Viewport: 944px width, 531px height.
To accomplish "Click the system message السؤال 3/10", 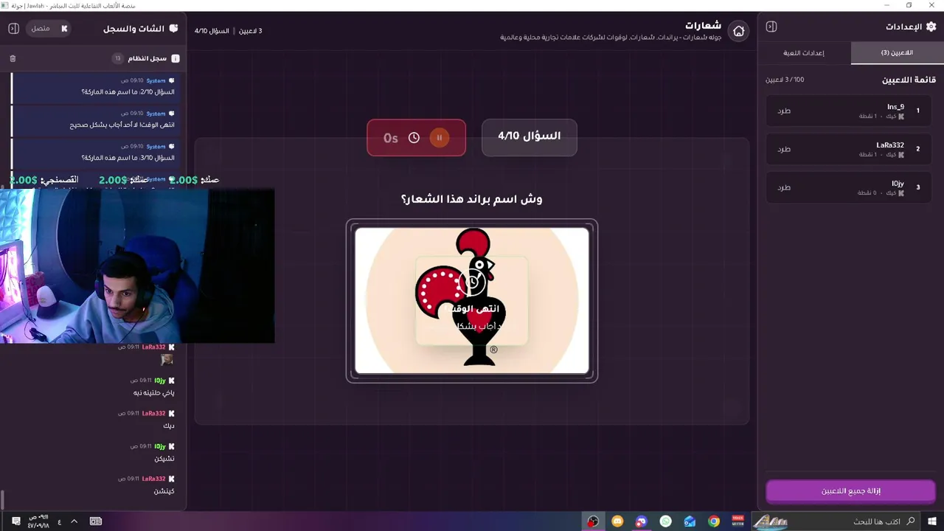I will pos(128,158).
